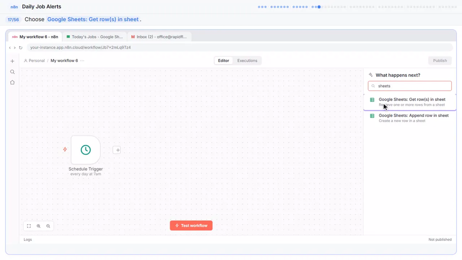Go to home via sidebar house icon
The image size is (462, 260).
click(12, 82)
